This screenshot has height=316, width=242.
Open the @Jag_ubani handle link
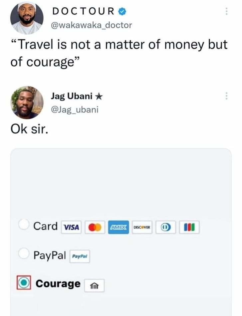pos(75,110)
